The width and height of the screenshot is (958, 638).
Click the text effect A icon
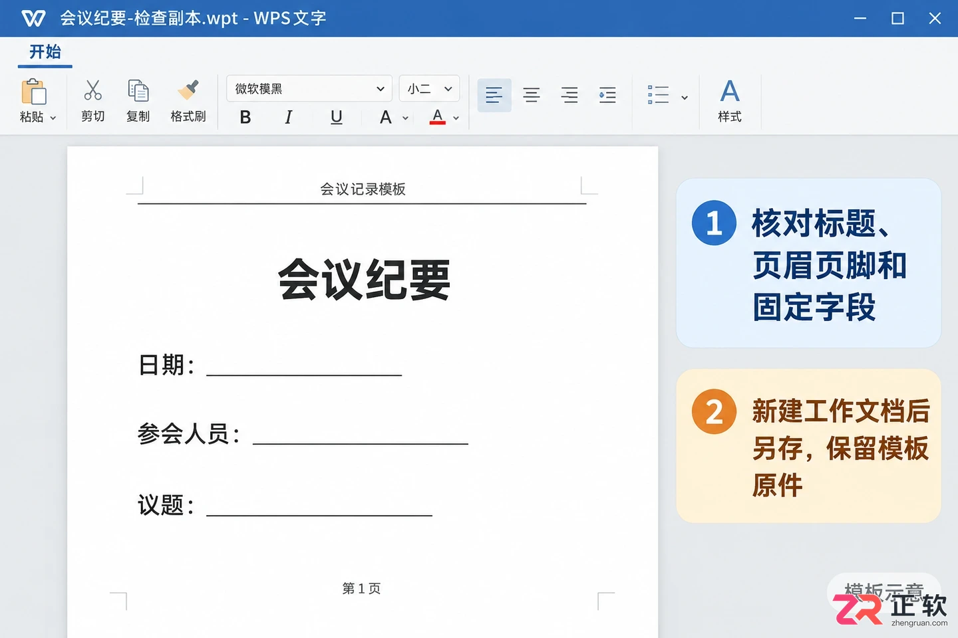[x=385, y=117]
